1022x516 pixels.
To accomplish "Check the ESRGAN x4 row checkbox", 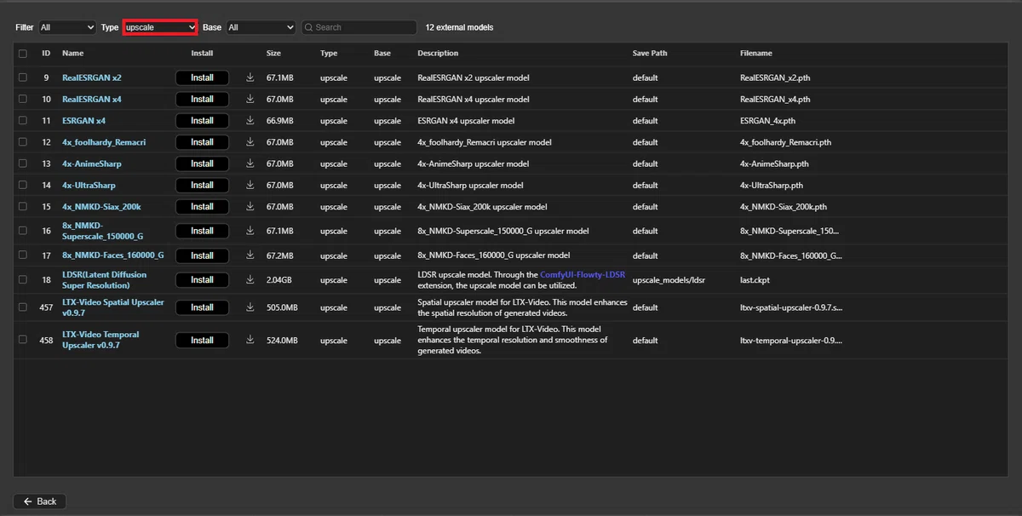I will tap(23, 121).
